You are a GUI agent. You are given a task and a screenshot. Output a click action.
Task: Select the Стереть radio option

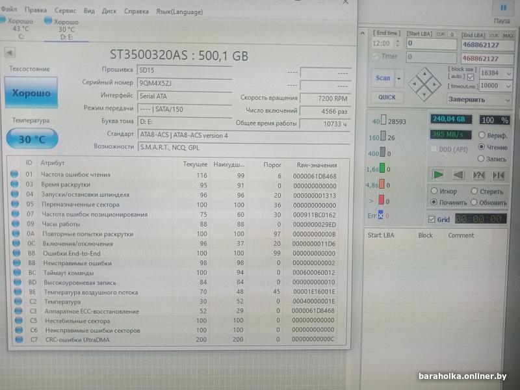(x=474, y=191)
